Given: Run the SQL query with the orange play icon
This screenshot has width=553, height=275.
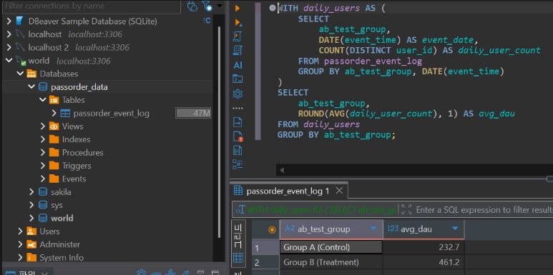Looking at the screenshot, I should click(x=238, y=8).
